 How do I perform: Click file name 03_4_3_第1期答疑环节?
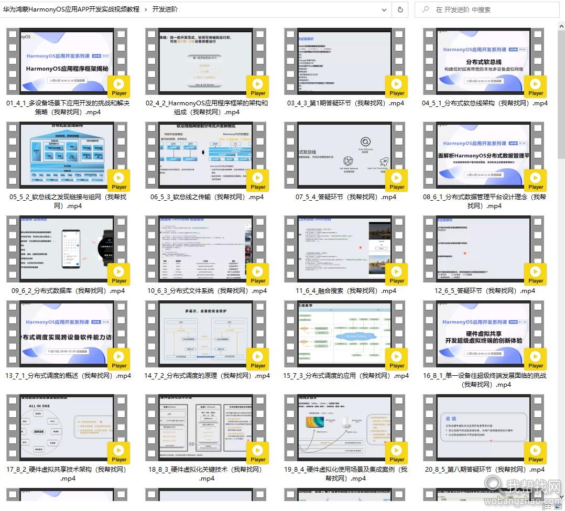tap(345, 103)
